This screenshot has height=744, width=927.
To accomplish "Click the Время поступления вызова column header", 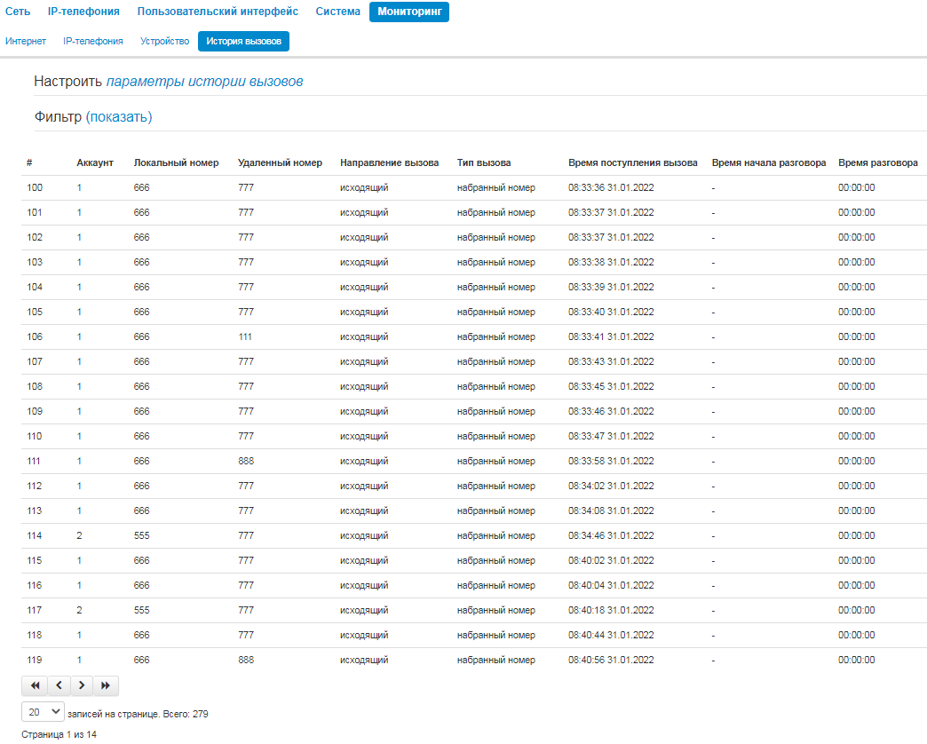I will tap(632, 163).
